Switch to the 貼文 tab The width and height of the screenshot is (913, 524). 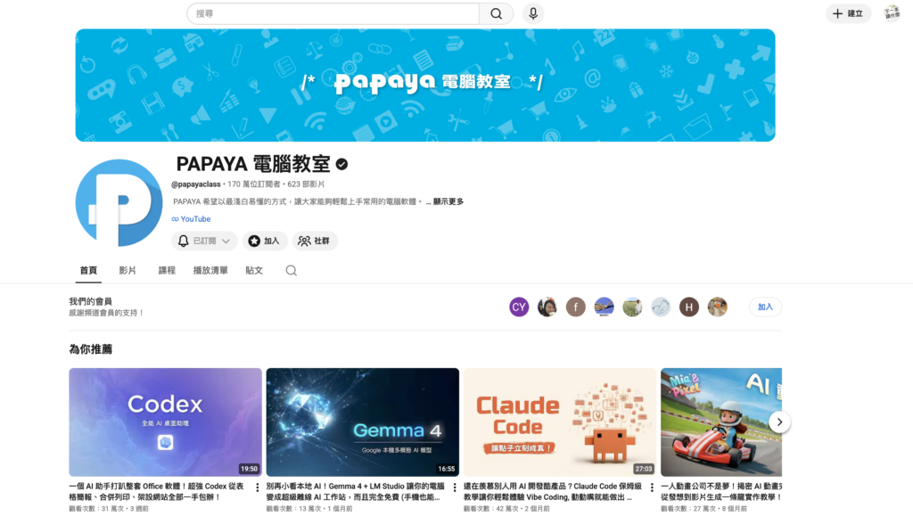coord(254,270)
